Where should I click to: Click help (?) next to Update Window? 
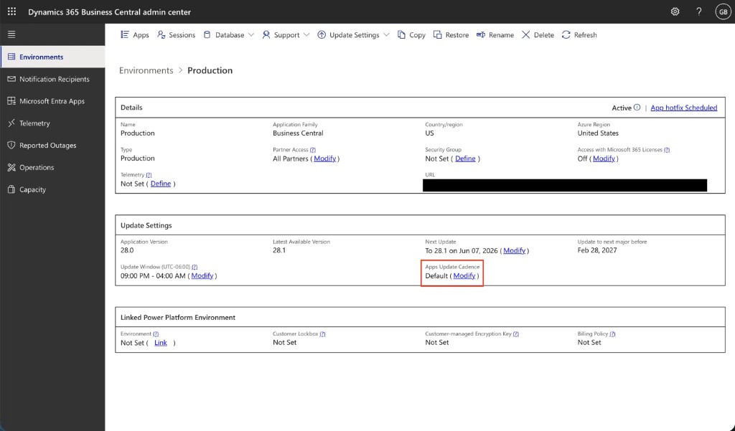click(x=195, y=267)
